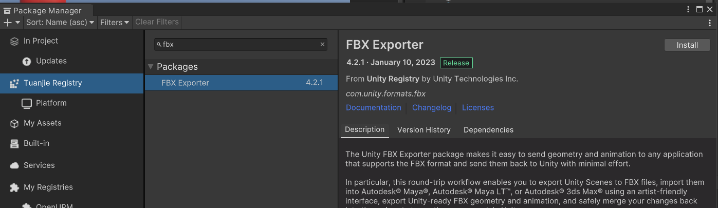
Task: Click the Built-in package icon
Action: coord(14,144)
